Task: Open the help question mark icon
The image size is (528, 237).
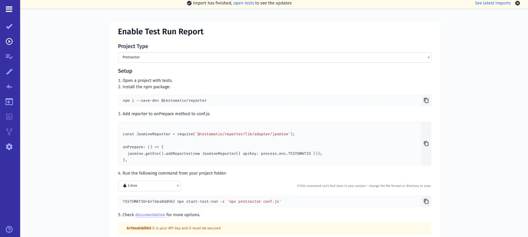Action: coord(9,229)
